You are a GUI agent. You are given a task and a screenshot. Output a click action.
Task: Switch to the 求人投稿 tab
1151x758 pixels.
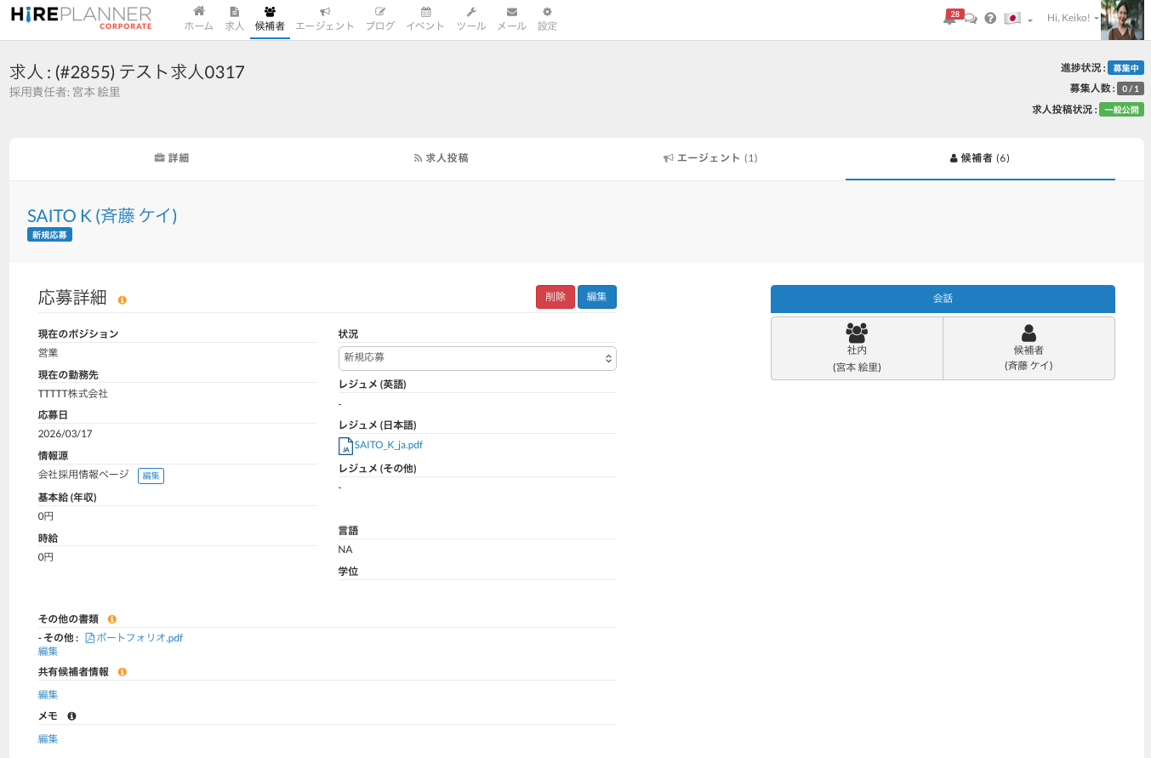point(441,158)
